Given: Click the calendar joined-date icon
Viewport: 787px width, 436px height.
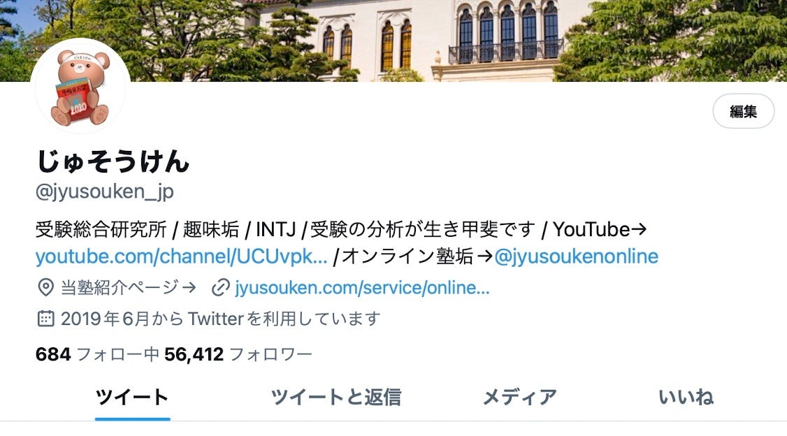Looking at the screenshot, I should tap(45, 318).
